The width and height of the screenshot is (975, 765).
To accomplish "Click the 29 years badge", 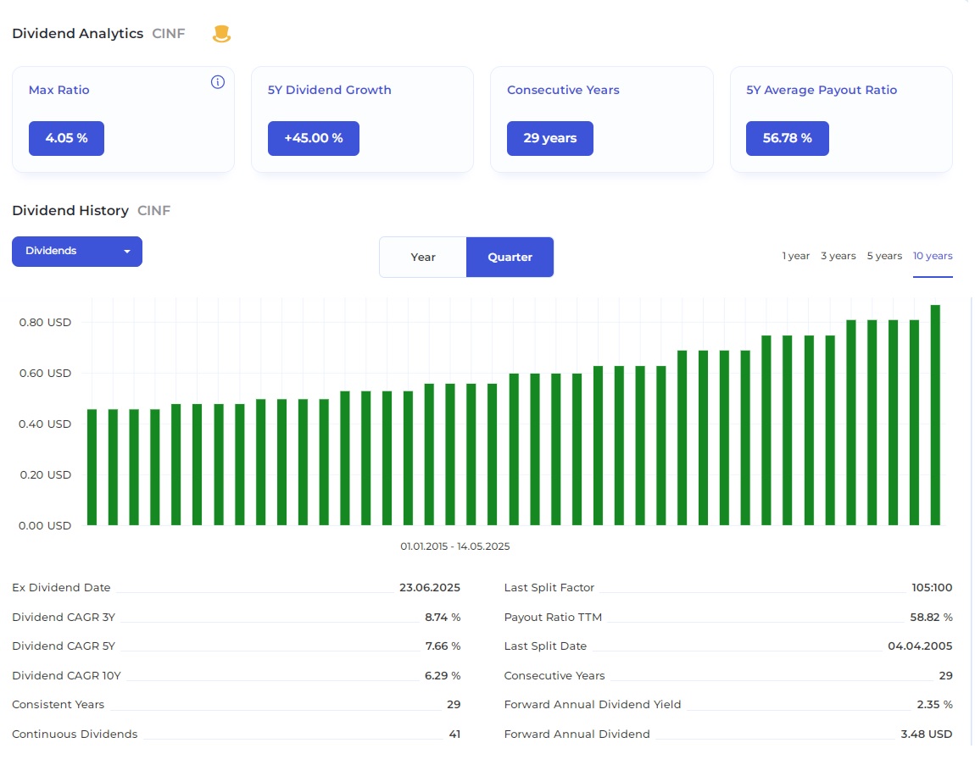I will [549, 138].
